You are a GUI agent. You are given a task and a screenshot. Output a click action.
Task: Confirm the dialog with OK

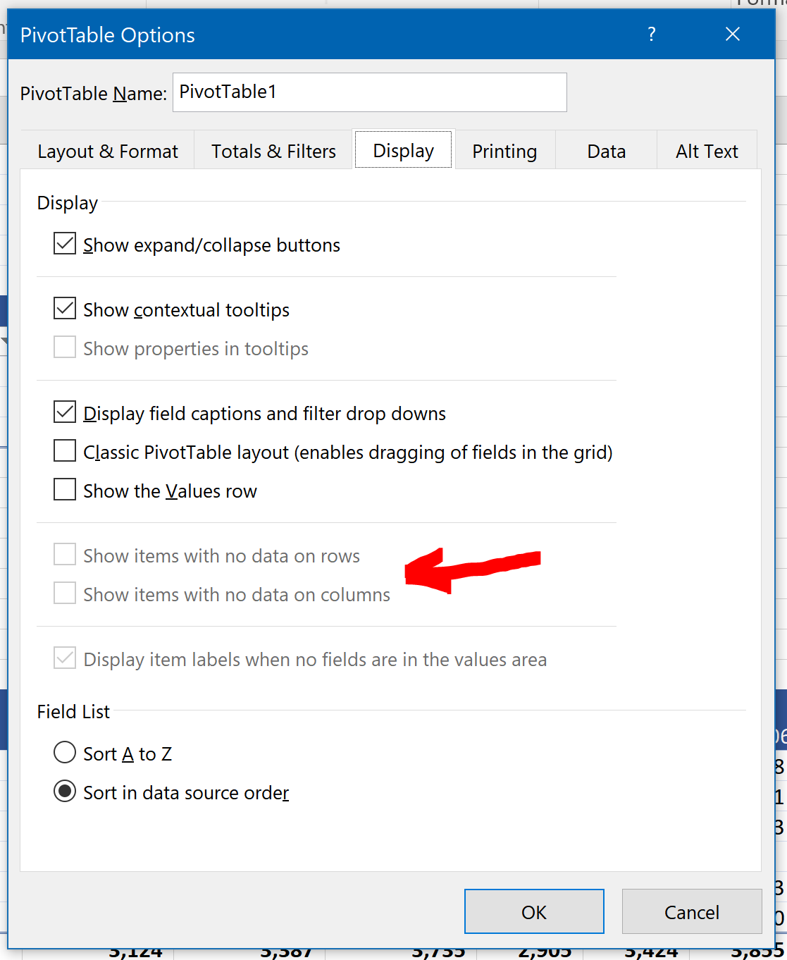[x=534, y=911]
